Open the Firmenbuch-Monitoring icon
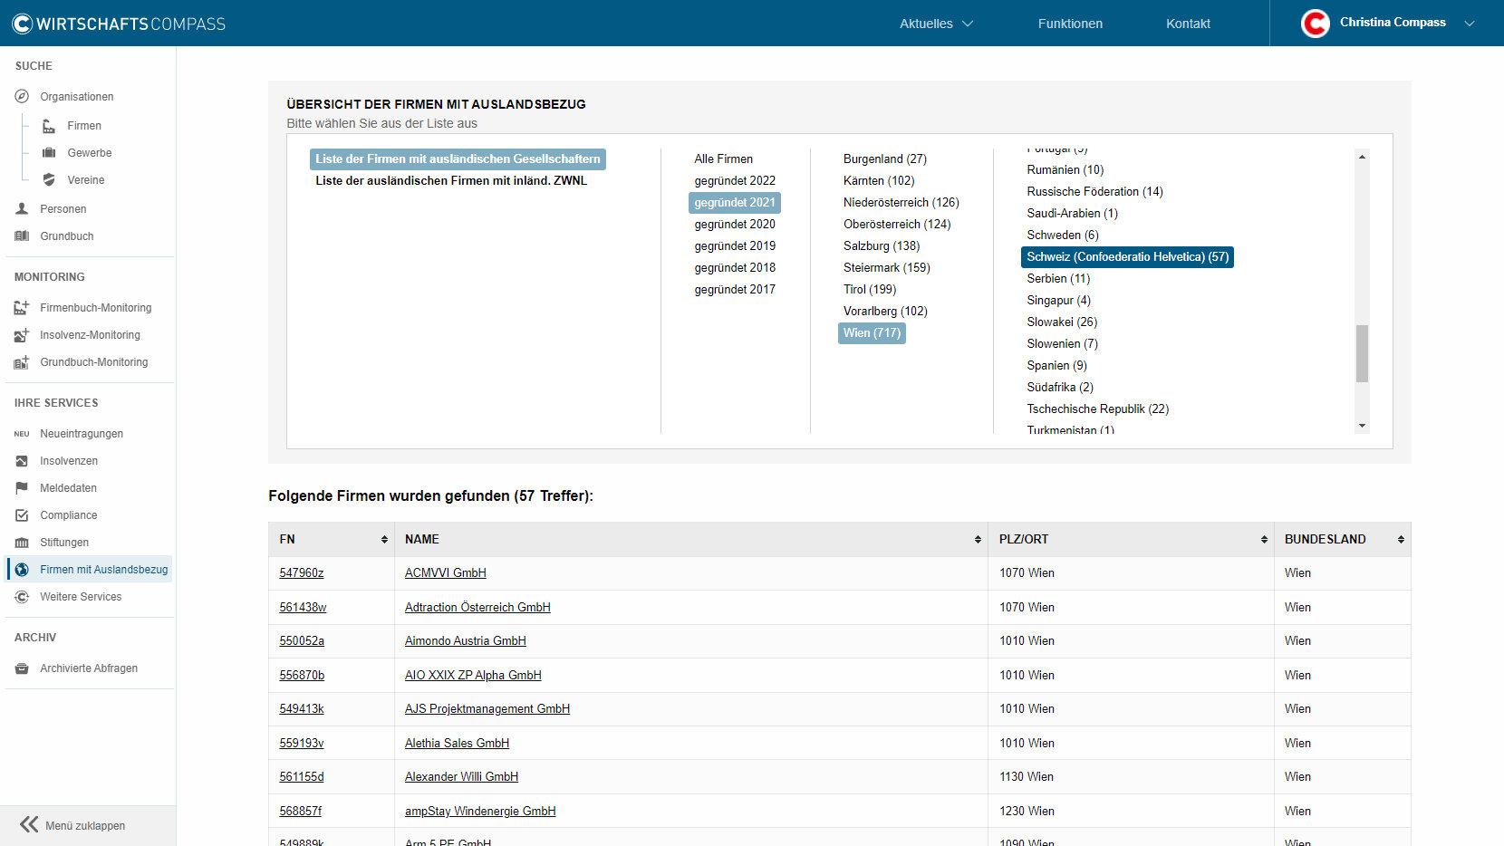The width and height of the screenshot is (1504, 846). [22, 308]
